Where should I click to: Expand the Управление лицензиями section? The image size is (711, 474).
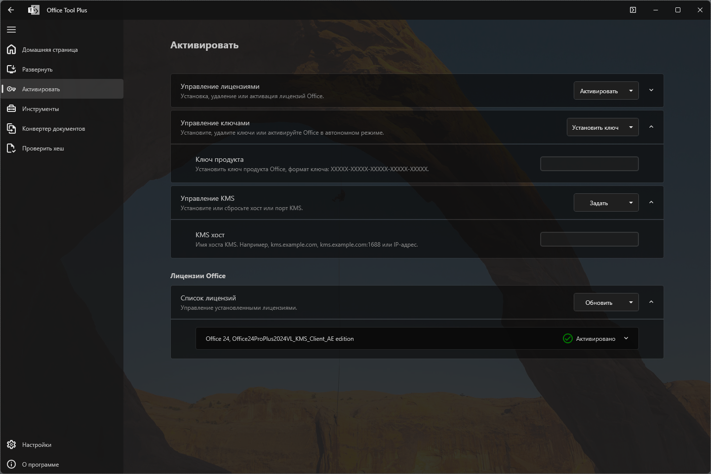(651, 90)
